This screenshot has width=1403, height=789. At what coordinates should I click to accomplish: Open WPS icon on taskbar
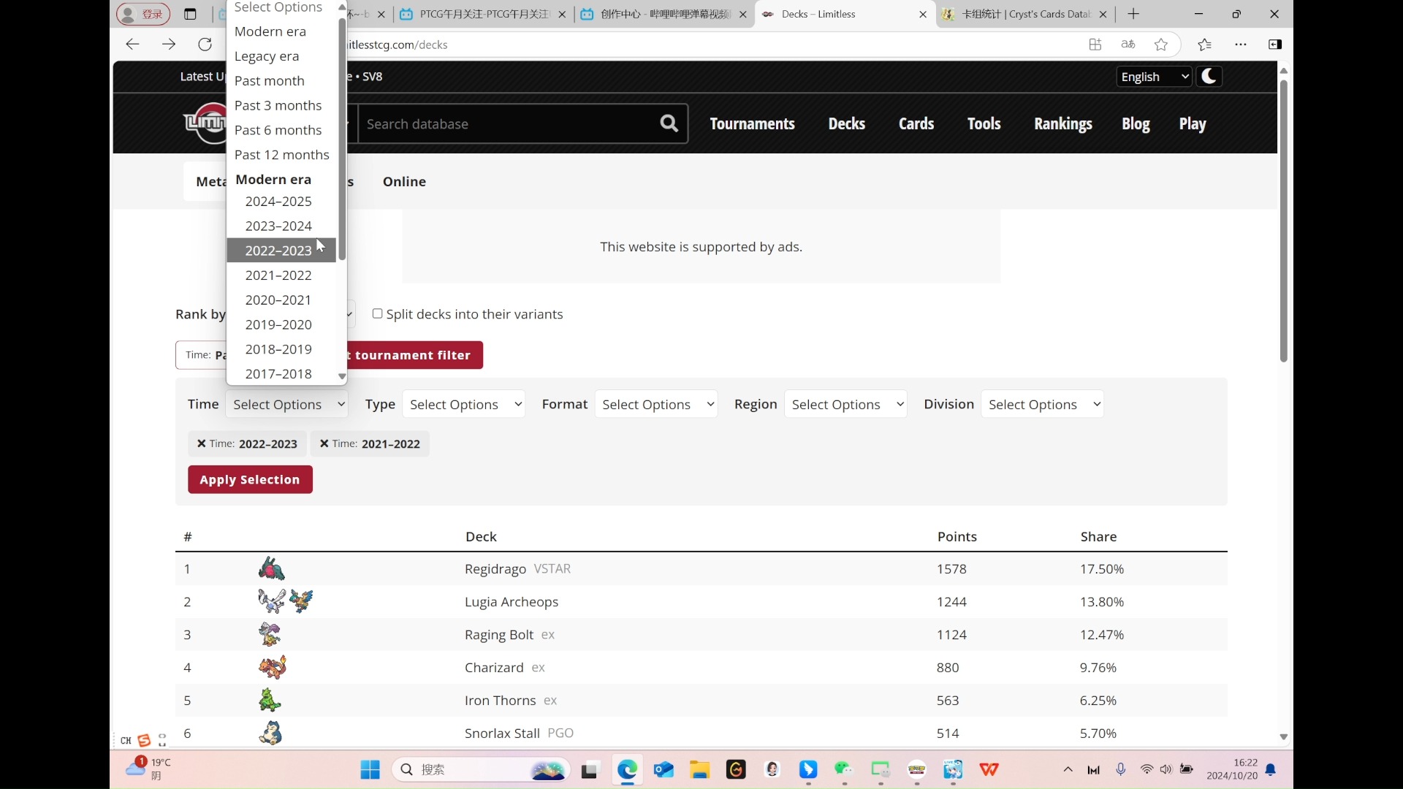[x=989, y=769]
